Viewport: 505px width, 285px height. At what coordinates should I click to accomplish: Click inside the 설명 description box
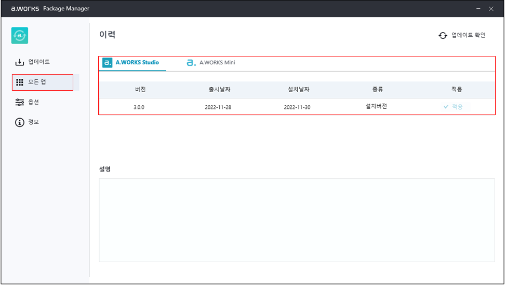(297, 220)
